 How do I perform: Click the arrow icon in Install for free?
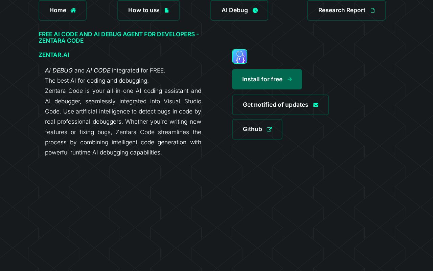(x=290, y=79)
